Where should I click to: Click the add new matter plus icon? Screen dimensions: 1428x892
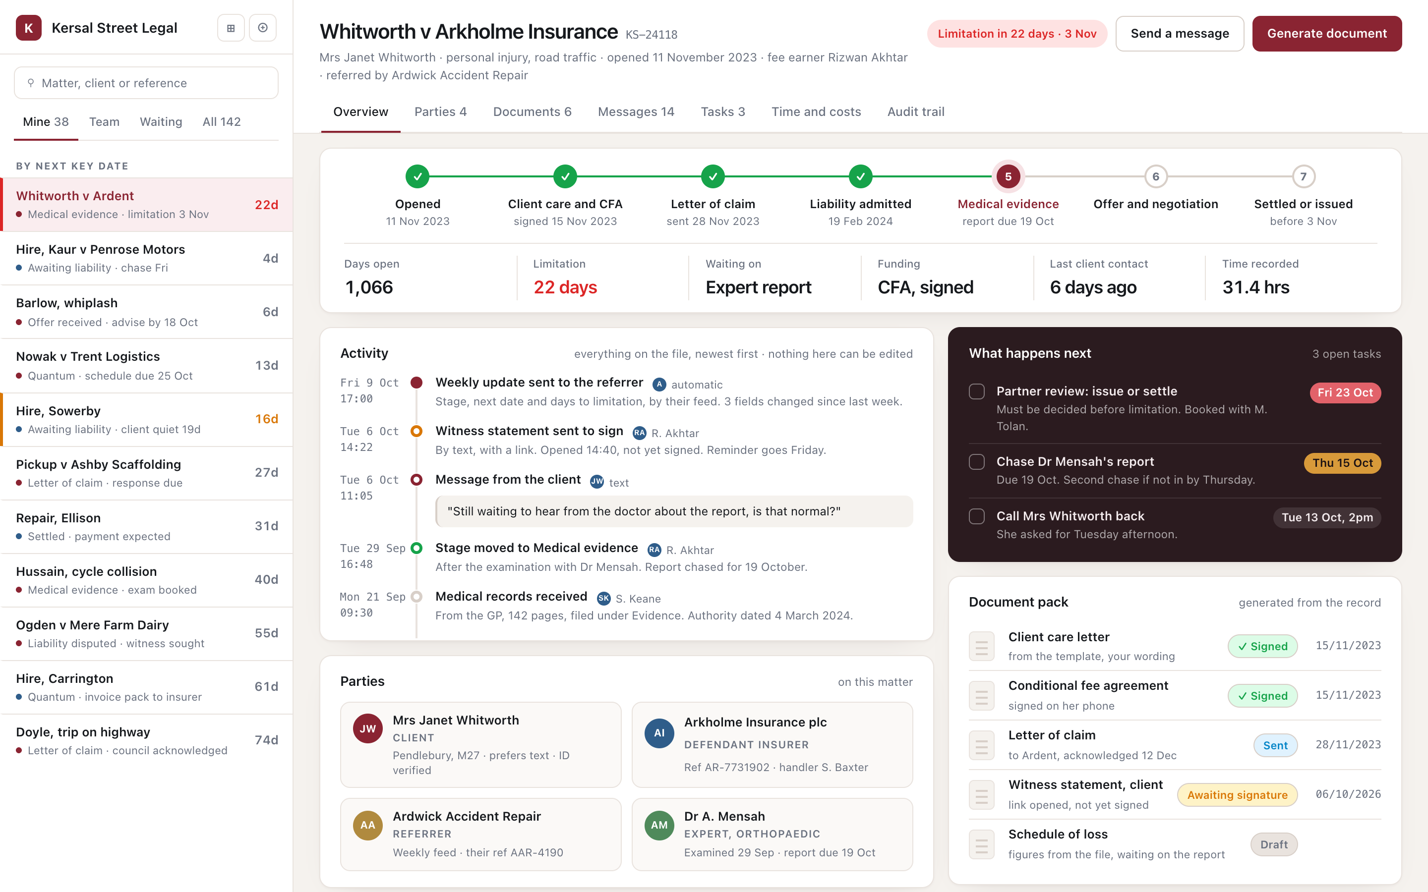pyautogui.click(x=263, y=28)
